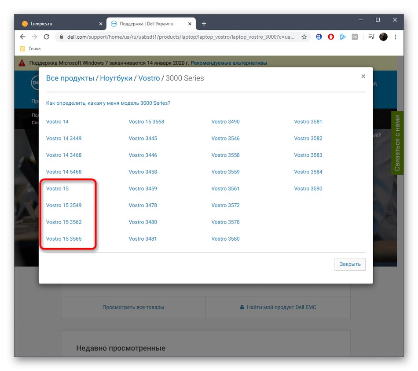The height and width of the screenshot is (371, 418).
Task: Open the red Opera-style extension icon
Action: (331, 37)
